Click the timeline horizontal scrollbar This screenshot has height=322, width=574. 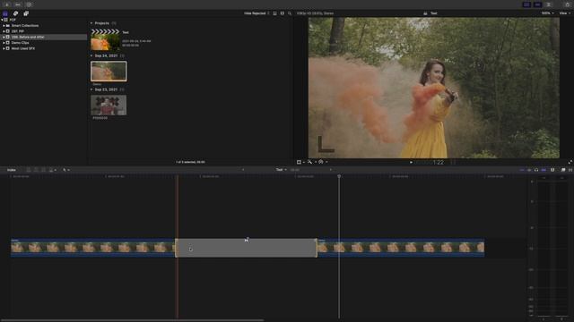tap(132, 320)
